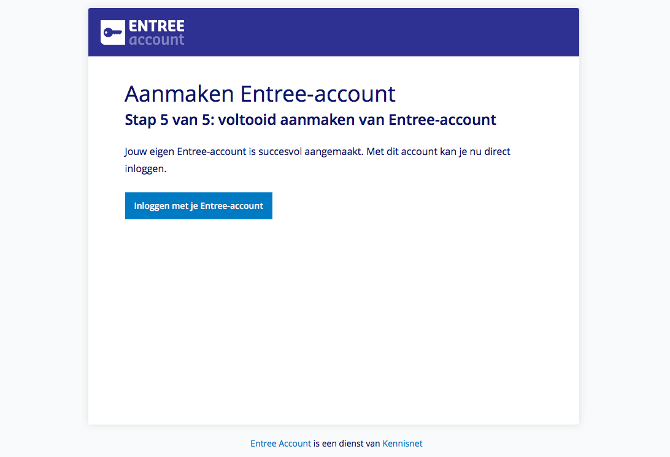This screenshot has width=670, height=457.
Task: Click the ENTREE wordmark in the header
Action: [x=157, y=26]
